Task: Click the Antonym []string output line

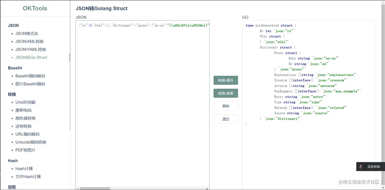Action: coord(306,86)
